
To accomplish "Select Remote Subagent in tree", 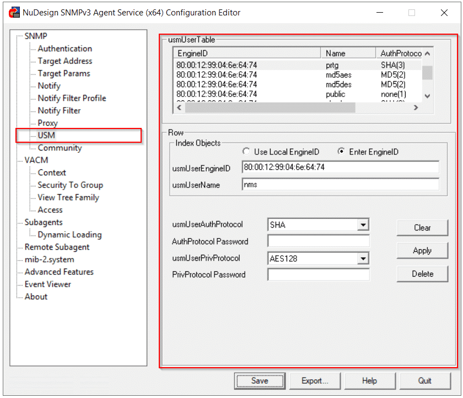I will [57, 247].
